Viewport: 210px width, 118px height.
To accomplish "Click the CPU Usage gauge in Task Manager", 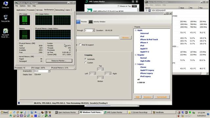I will coord(25,20).
